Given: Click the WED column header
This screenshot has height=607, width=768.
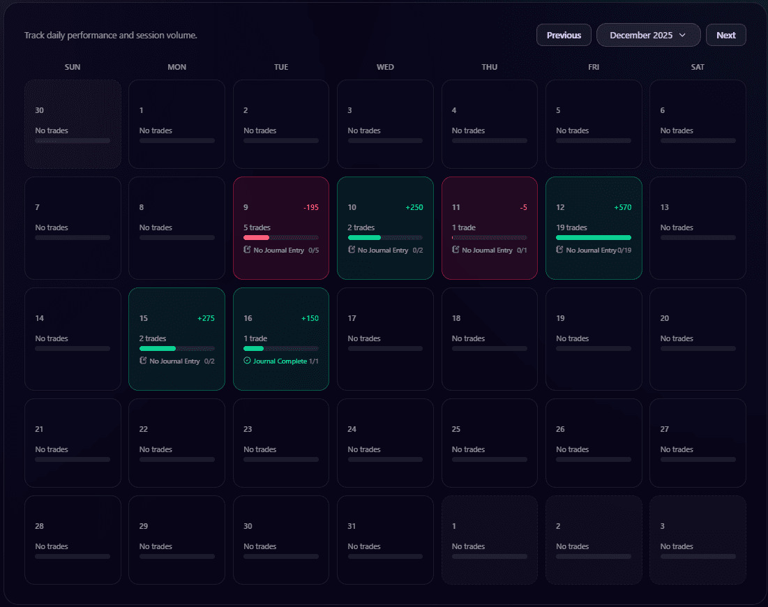Looking at the screenshot, I should [x=385, y=67].
